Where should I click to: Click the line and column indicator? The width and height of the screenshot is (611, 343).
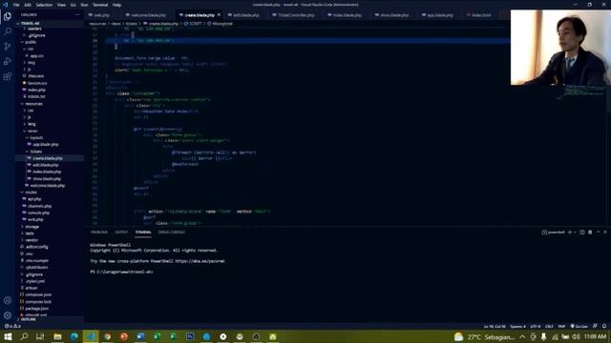[495, 326]
